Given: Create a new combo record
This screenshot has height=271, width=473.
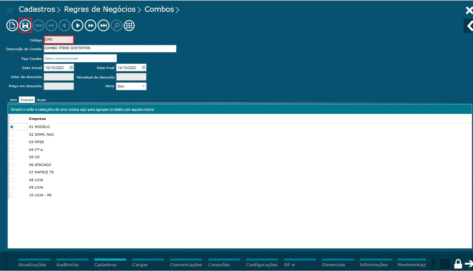Looking at the screenshot, I should (x=12, y=25).
